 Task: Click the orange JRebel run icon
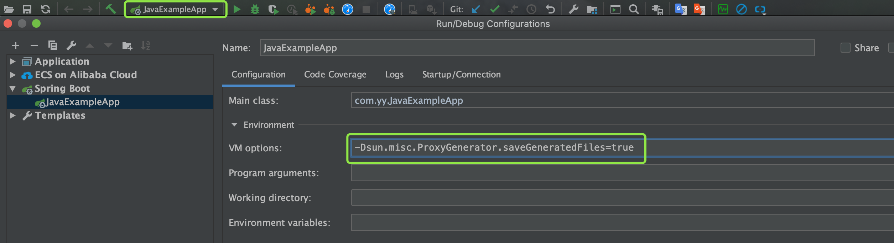[x=311, y=9]
